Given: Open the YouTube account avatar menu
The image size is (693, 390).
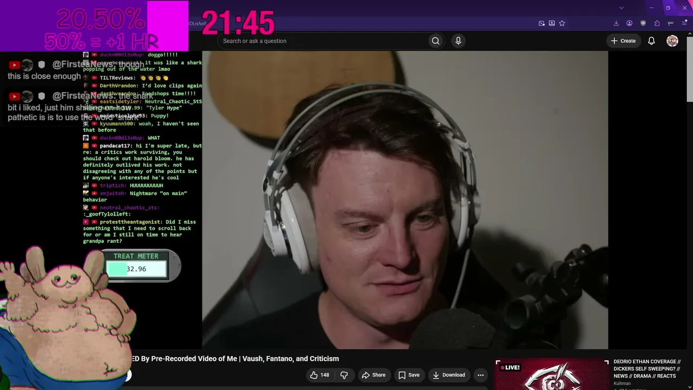Looking at the screenshot, I should (x=672, y=41).
